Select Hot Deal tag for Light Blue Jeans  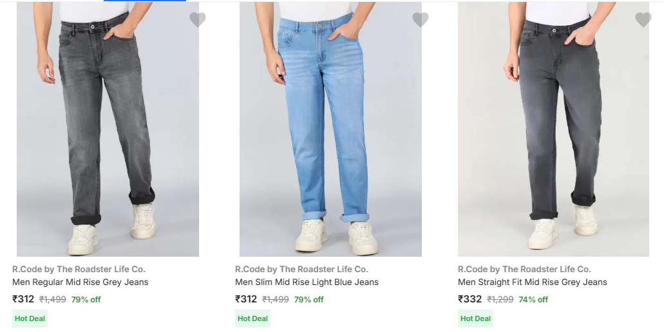tap(252, 318)
